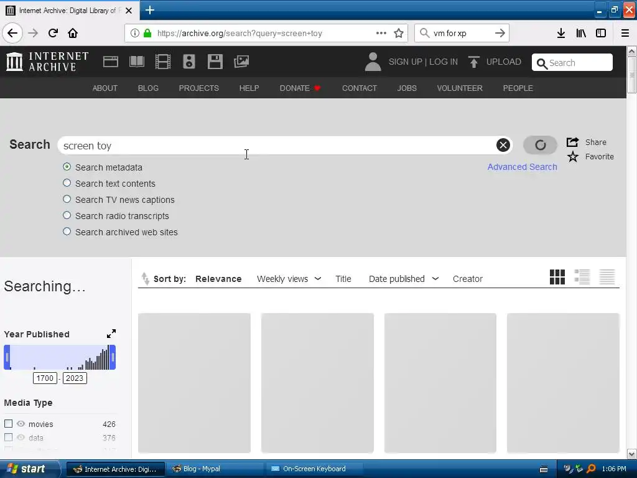Image resolution: width=637 pixels, height=478 pixels.
Task: Go to the browser Home page
Action: pyautogui.click(x=73, y=33)
